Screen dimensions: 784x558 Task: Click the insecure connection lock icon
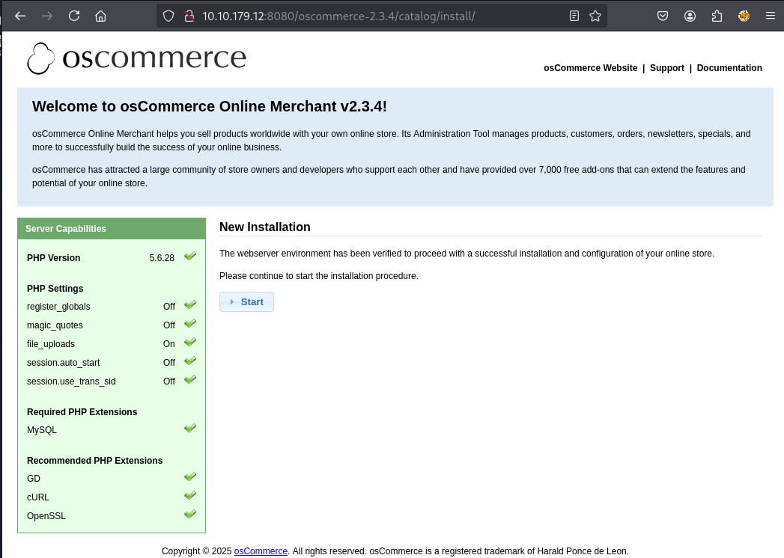click(189, 16)
